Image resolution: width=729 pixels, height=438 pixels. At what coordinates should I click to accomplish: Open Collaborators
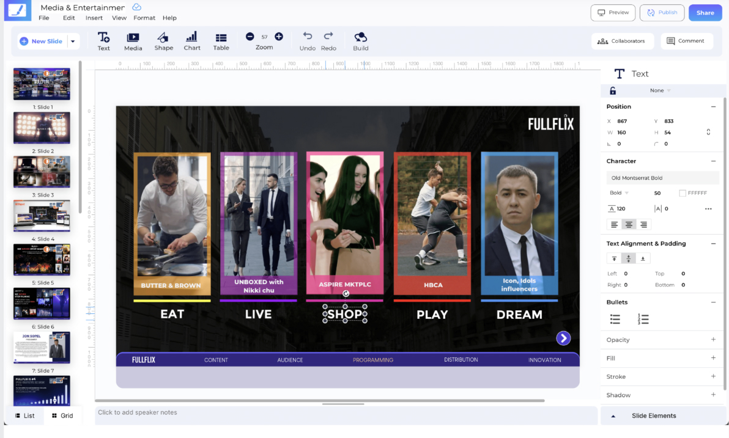[623, 41]
